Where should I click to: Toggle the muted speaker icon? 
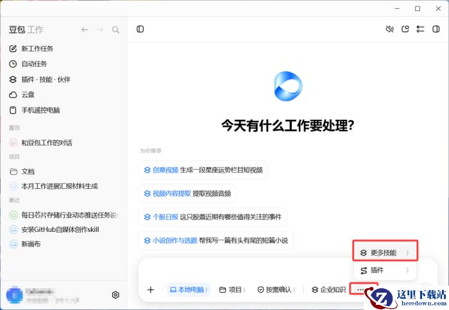(389, 29)
